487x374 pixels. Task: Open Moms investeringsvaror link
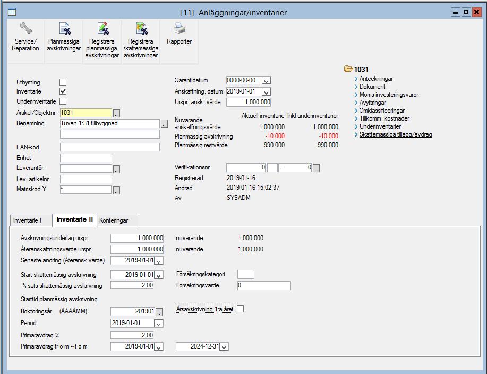click(389, 95)
